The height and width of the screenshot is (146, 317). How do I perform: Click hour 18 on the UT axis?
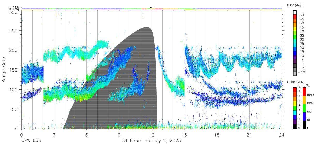coord(217,135)
